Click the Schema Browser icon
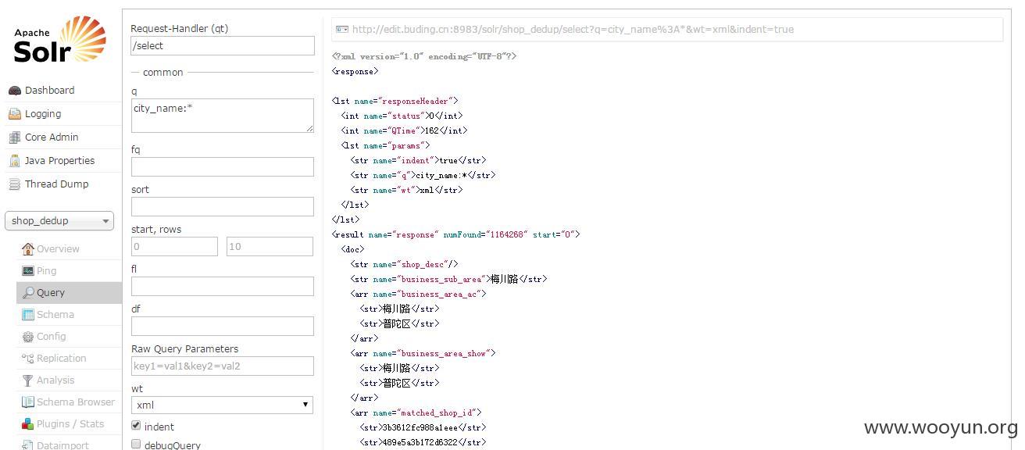This screenshot has height=450, width=1025. coord(28,402)
